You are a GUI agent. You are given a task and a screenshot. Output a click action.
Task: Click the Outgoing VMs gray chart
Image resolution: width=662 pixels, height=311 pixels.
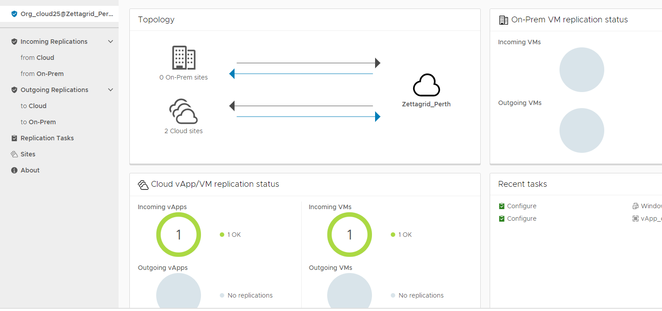pos(350,290)
